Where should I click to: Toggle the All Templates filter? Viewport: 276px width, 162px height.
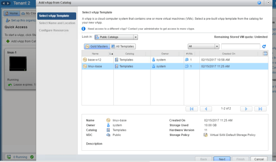point(123,46)
